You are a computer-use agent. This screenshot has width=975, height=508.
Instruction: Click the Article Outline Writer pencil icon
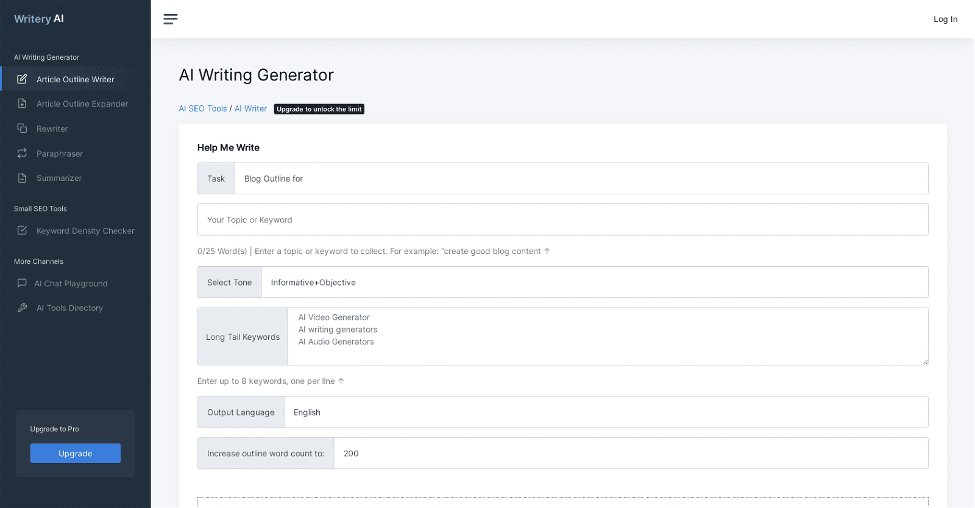tap(22, 79)
